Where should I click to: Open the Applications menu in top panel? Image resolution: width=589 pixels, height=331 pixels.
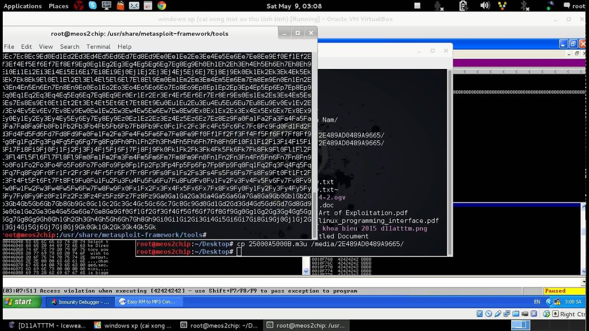[x=23, y=6]
